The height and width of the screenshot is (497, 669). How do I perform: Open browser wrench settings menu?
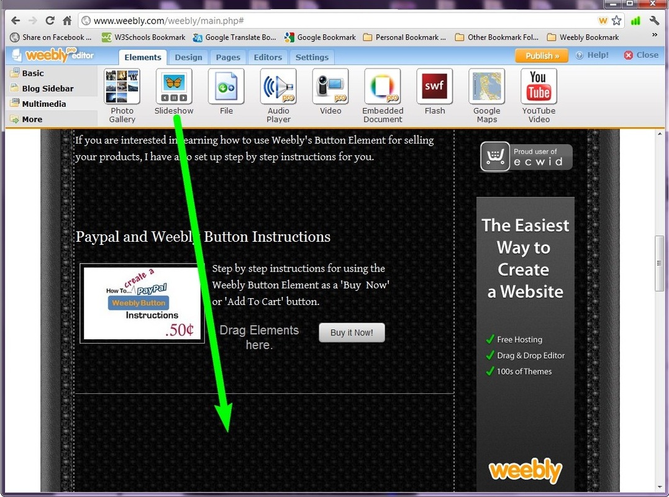[654, 21]
